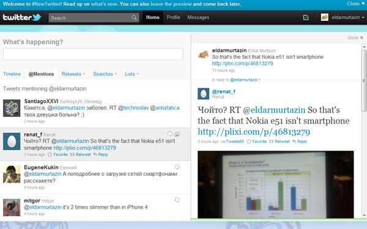Favorite the tweet in detail pane
This screenshot has height=229, width=367.
256,141
